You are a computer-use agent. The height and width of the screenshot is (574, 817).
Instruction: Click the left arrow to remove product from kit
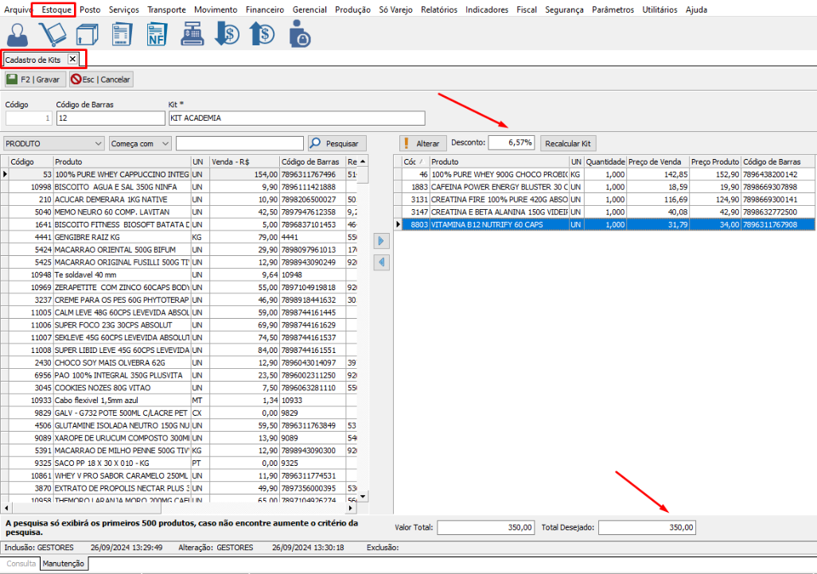380,262
